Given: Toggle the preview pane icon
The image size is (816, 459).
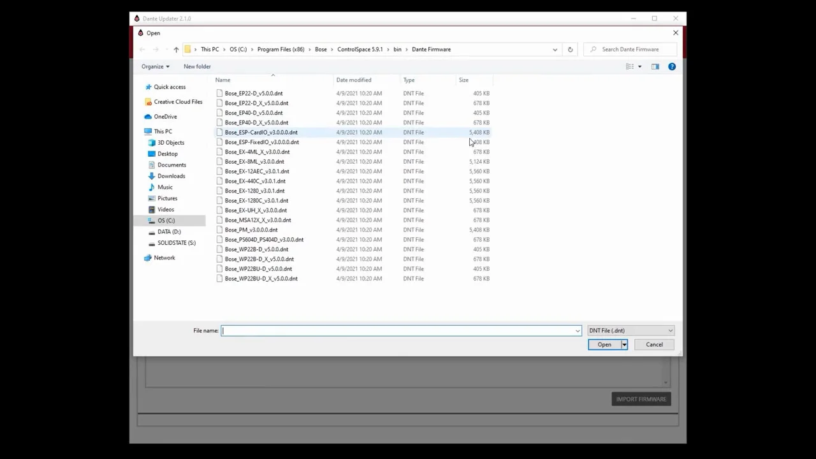Looking at the screenshot, I should pos(655,66).
